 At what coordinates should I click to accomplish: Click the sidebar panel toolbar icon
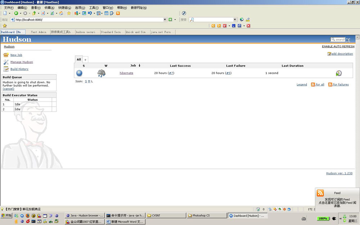[106, 13]
